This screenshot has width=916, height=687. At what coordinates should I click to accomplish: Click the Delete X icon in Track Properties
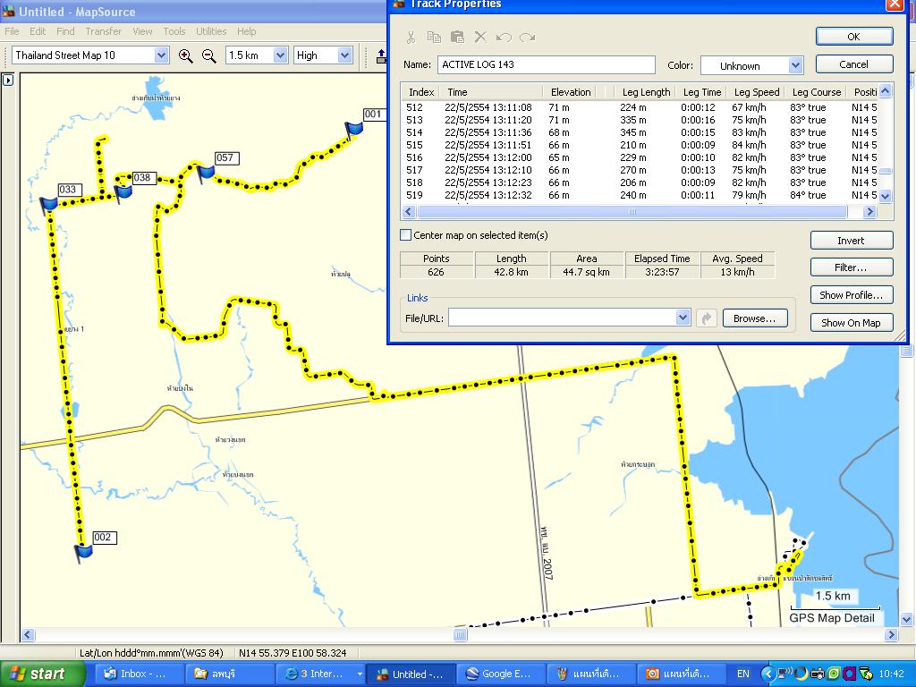click(480, 37)
